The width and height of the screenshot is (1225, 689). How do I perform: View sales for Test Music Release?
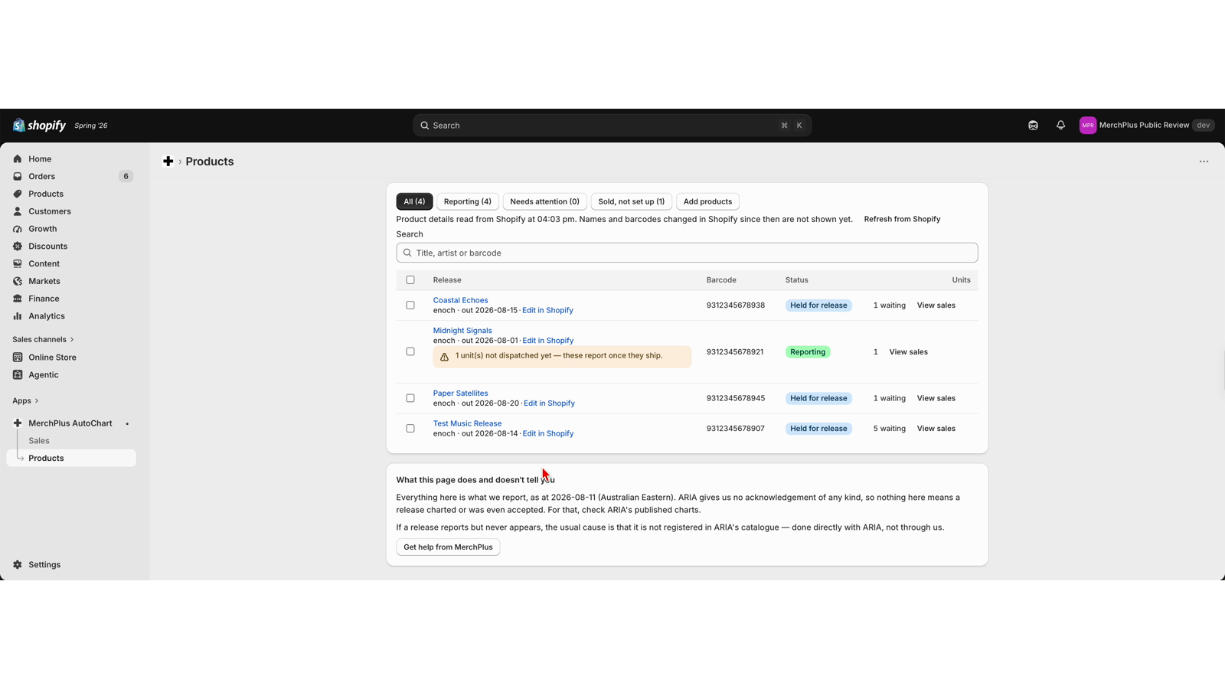[936, 429]
